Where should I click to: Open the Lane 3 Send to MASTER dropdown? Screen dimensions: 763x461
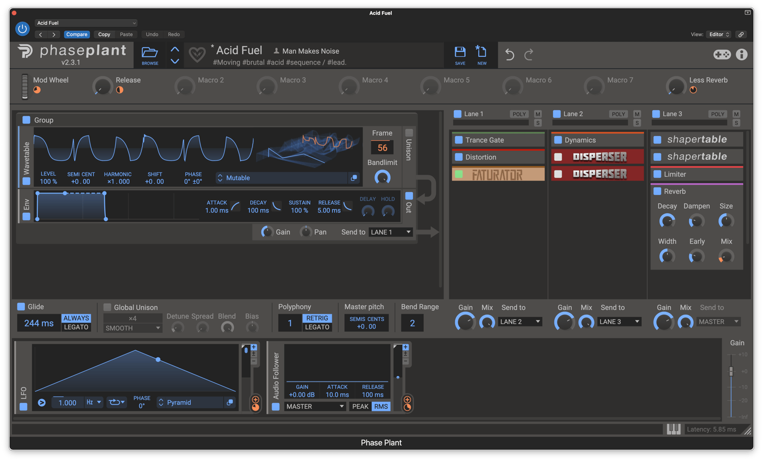pyautogui.click(x=718, y=321)
